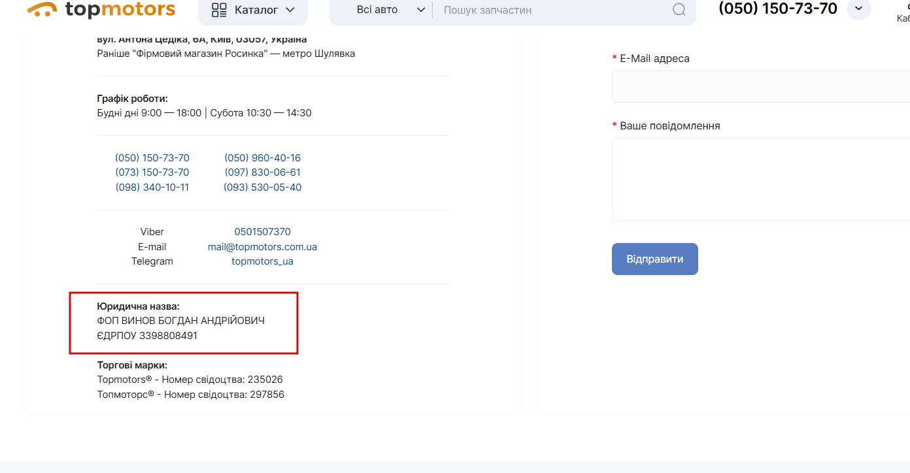Open Telegram link topmotors_ua
910x473 pixels.
coord(262,261)
